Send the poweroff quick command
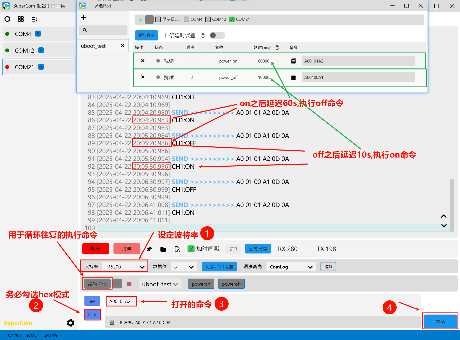The width and height of the screenshot is (460, 340). (x=231, y=284)
